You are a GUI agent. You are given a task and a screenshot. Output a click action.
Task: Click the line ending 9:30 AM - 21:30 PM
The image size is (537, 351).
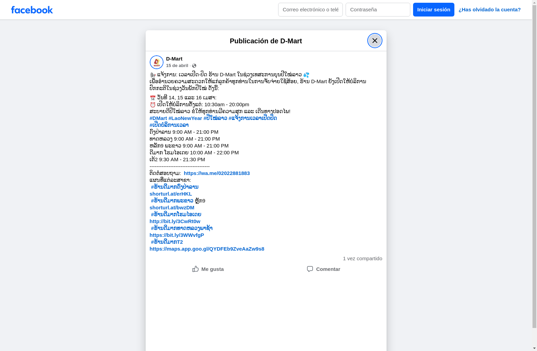[x=177, y=160]
